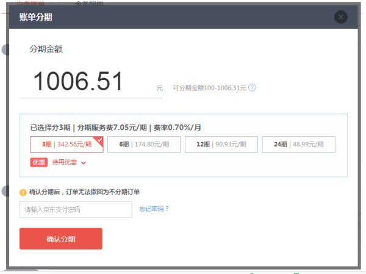Click the 可分期金额100-1006.51元 hint text
The height and width of the screenshot is (274, 366).
point(209,88)
